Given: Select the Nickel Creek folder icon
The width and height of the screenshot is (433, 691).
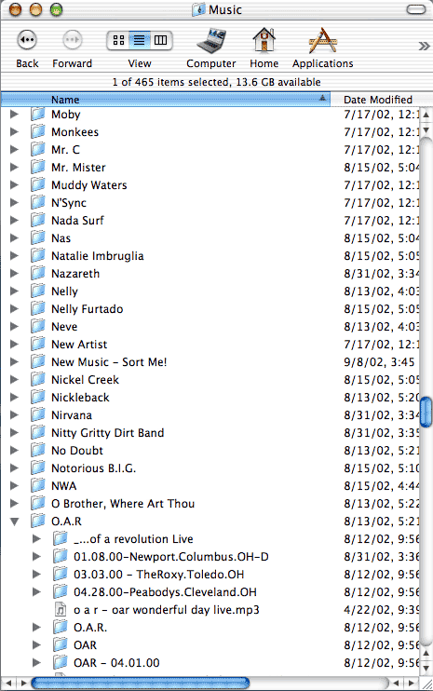Looking at the screenshot, I should [38, 379].
